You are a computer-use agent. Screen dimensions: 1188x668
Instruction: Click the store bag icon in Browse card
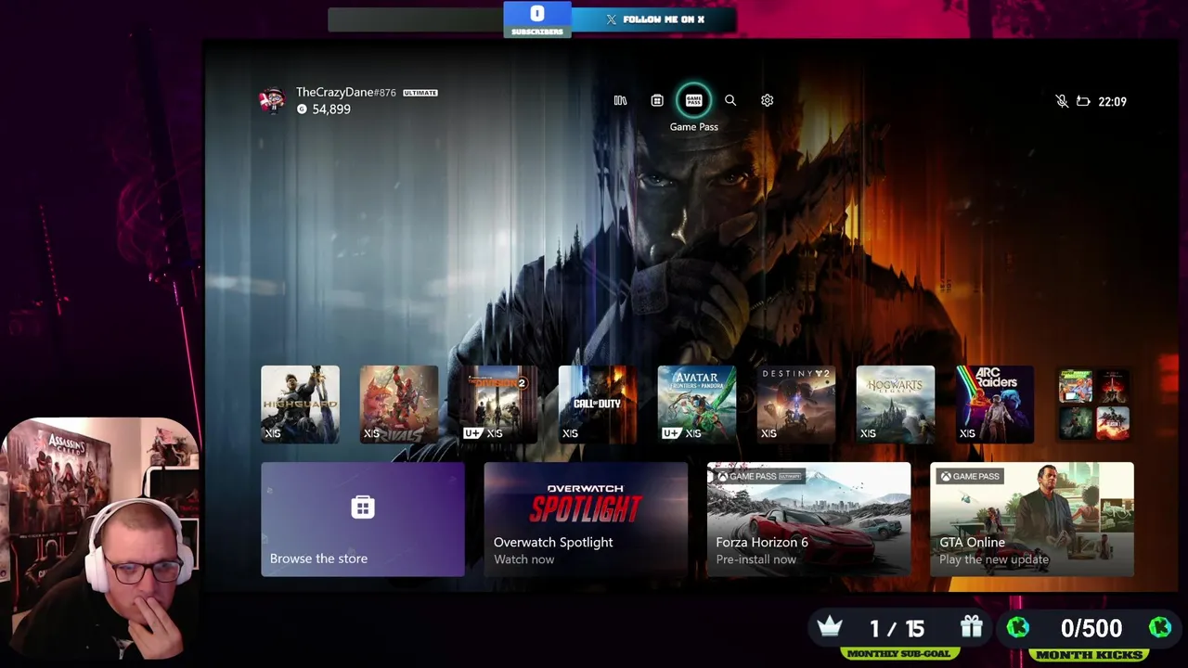click(363, 507)
